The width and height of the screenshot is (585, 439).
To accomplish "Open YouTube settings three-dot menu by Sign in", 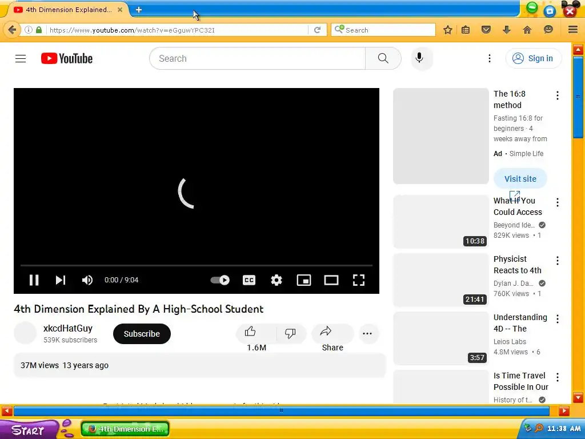I will pos(490,58).
